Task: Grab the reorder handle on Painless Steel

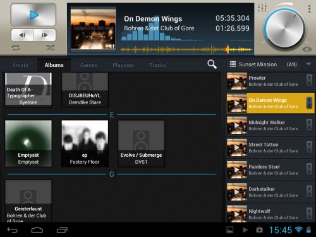Action: pos(309,169)
